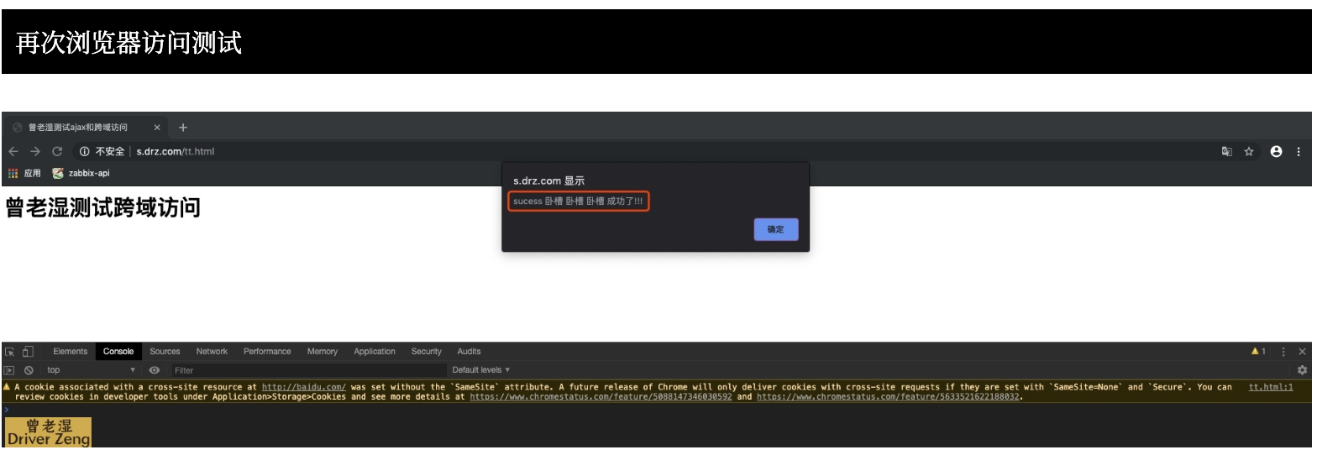Switch to the Elements tab

pos(70,352)
